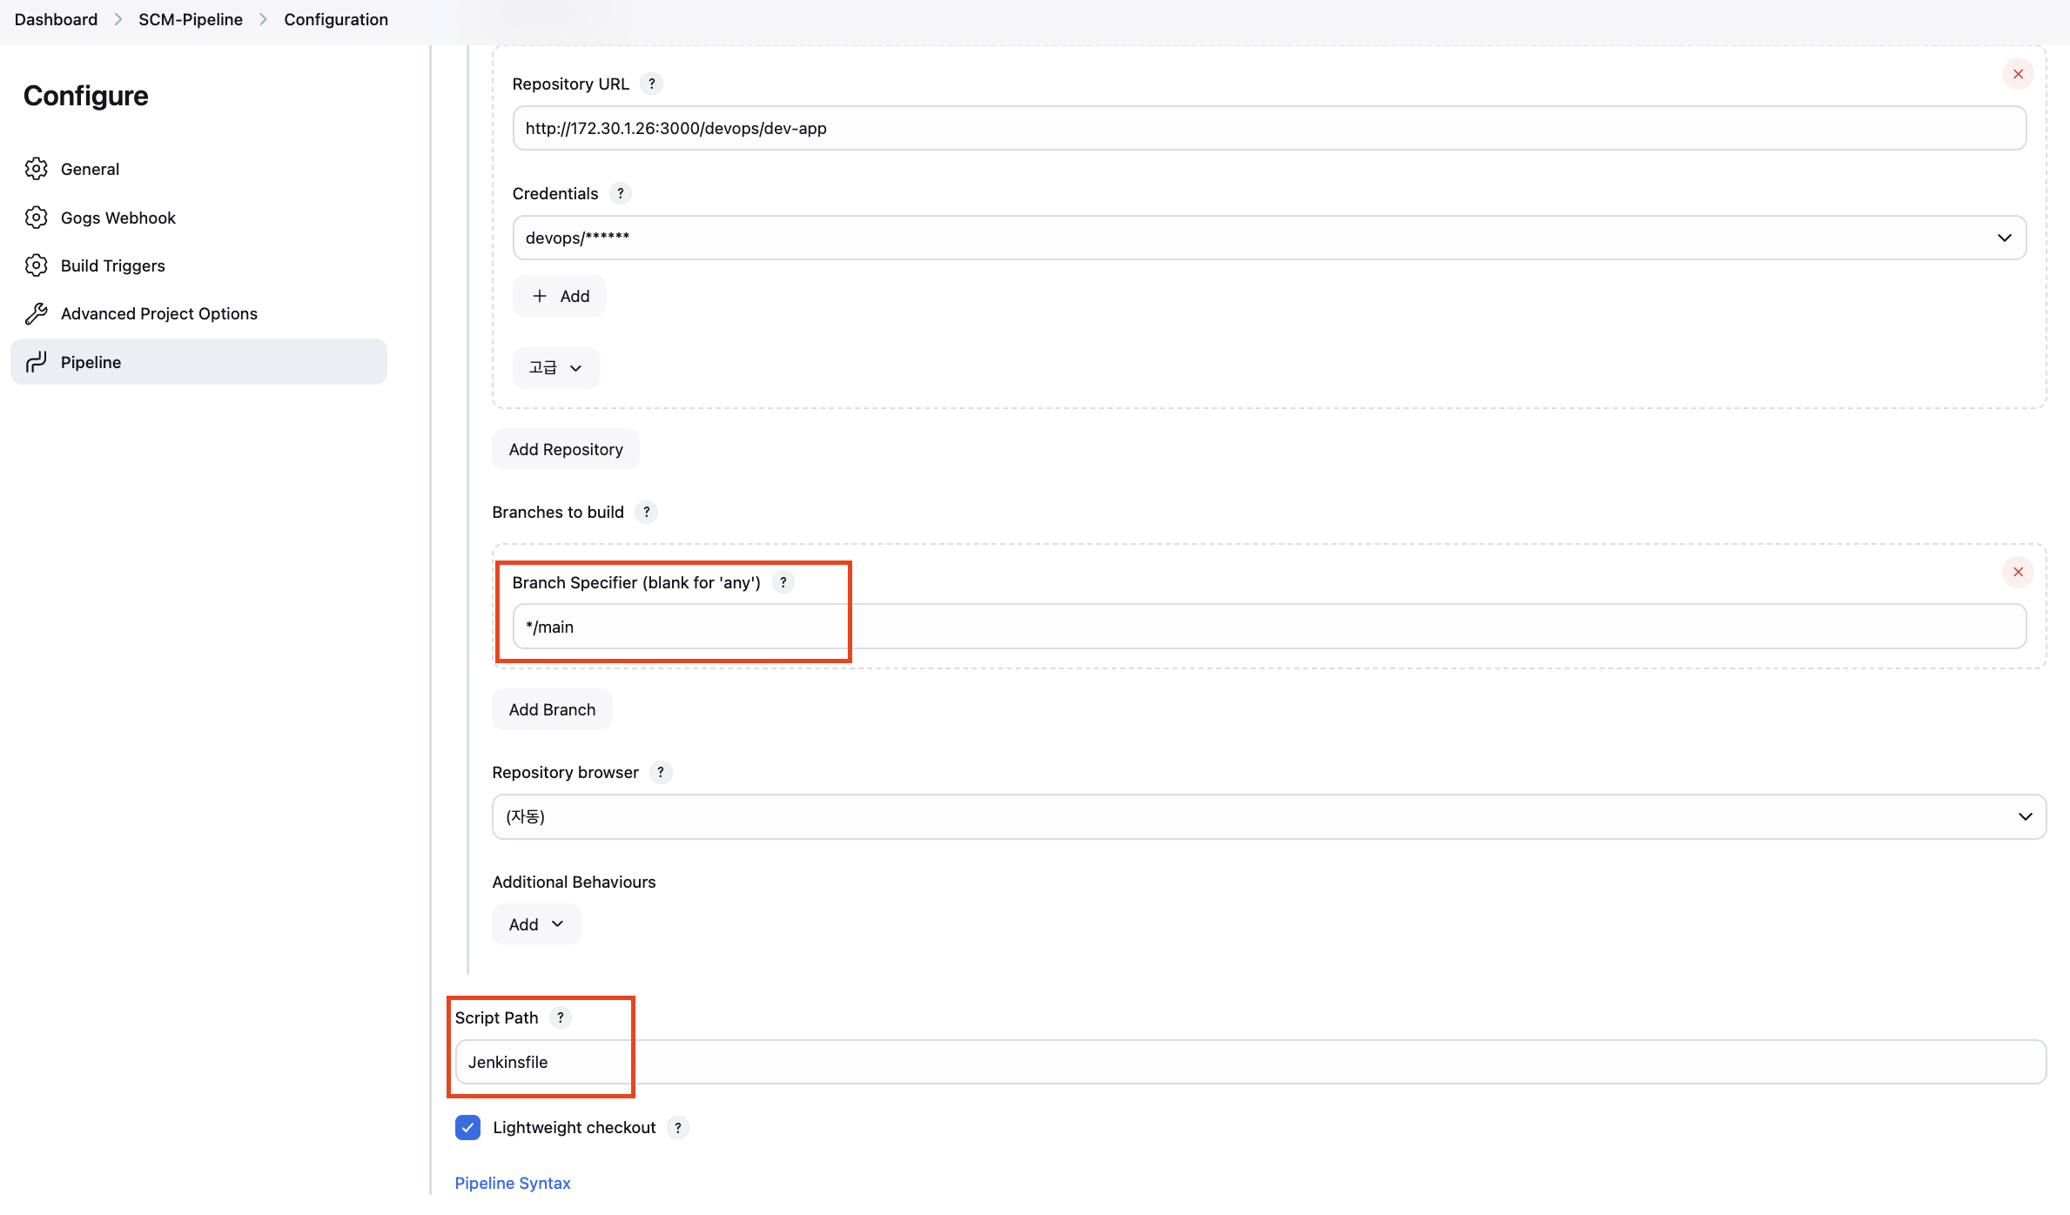2070x1215 pixels.
Task: Open the Script Path help icon
Action: pyautogui.click(x=561, y=1017)
